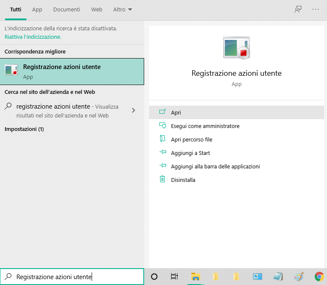Expand the Impostazioni (1) section
327x285 pixels.
click(24, 129)
